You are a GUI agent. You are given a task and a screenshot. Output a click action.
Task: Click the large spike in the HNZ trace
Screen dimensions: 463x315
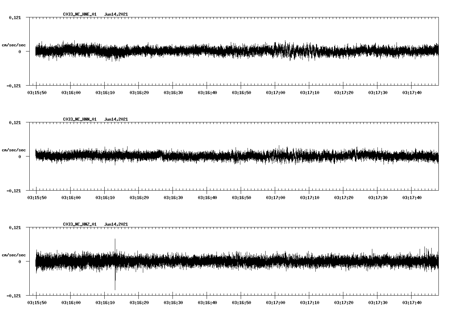click(x=115, y=264)
